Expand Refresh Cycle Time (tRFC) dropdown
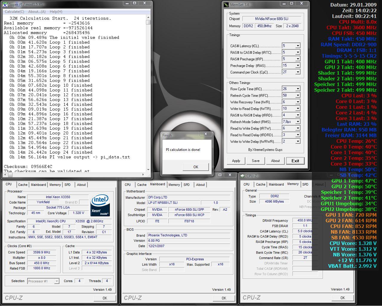This screenshot has height=306, width=382. point(298,95)
